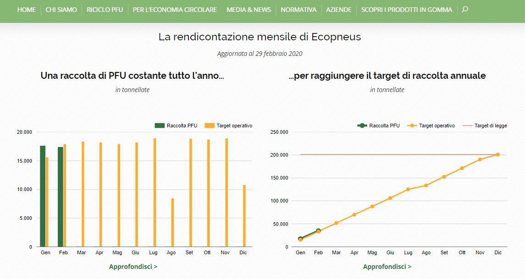Viewport: 525px width, 279px height.
Task: Open the NORMATIVA menu item
Action: point(298,10)
